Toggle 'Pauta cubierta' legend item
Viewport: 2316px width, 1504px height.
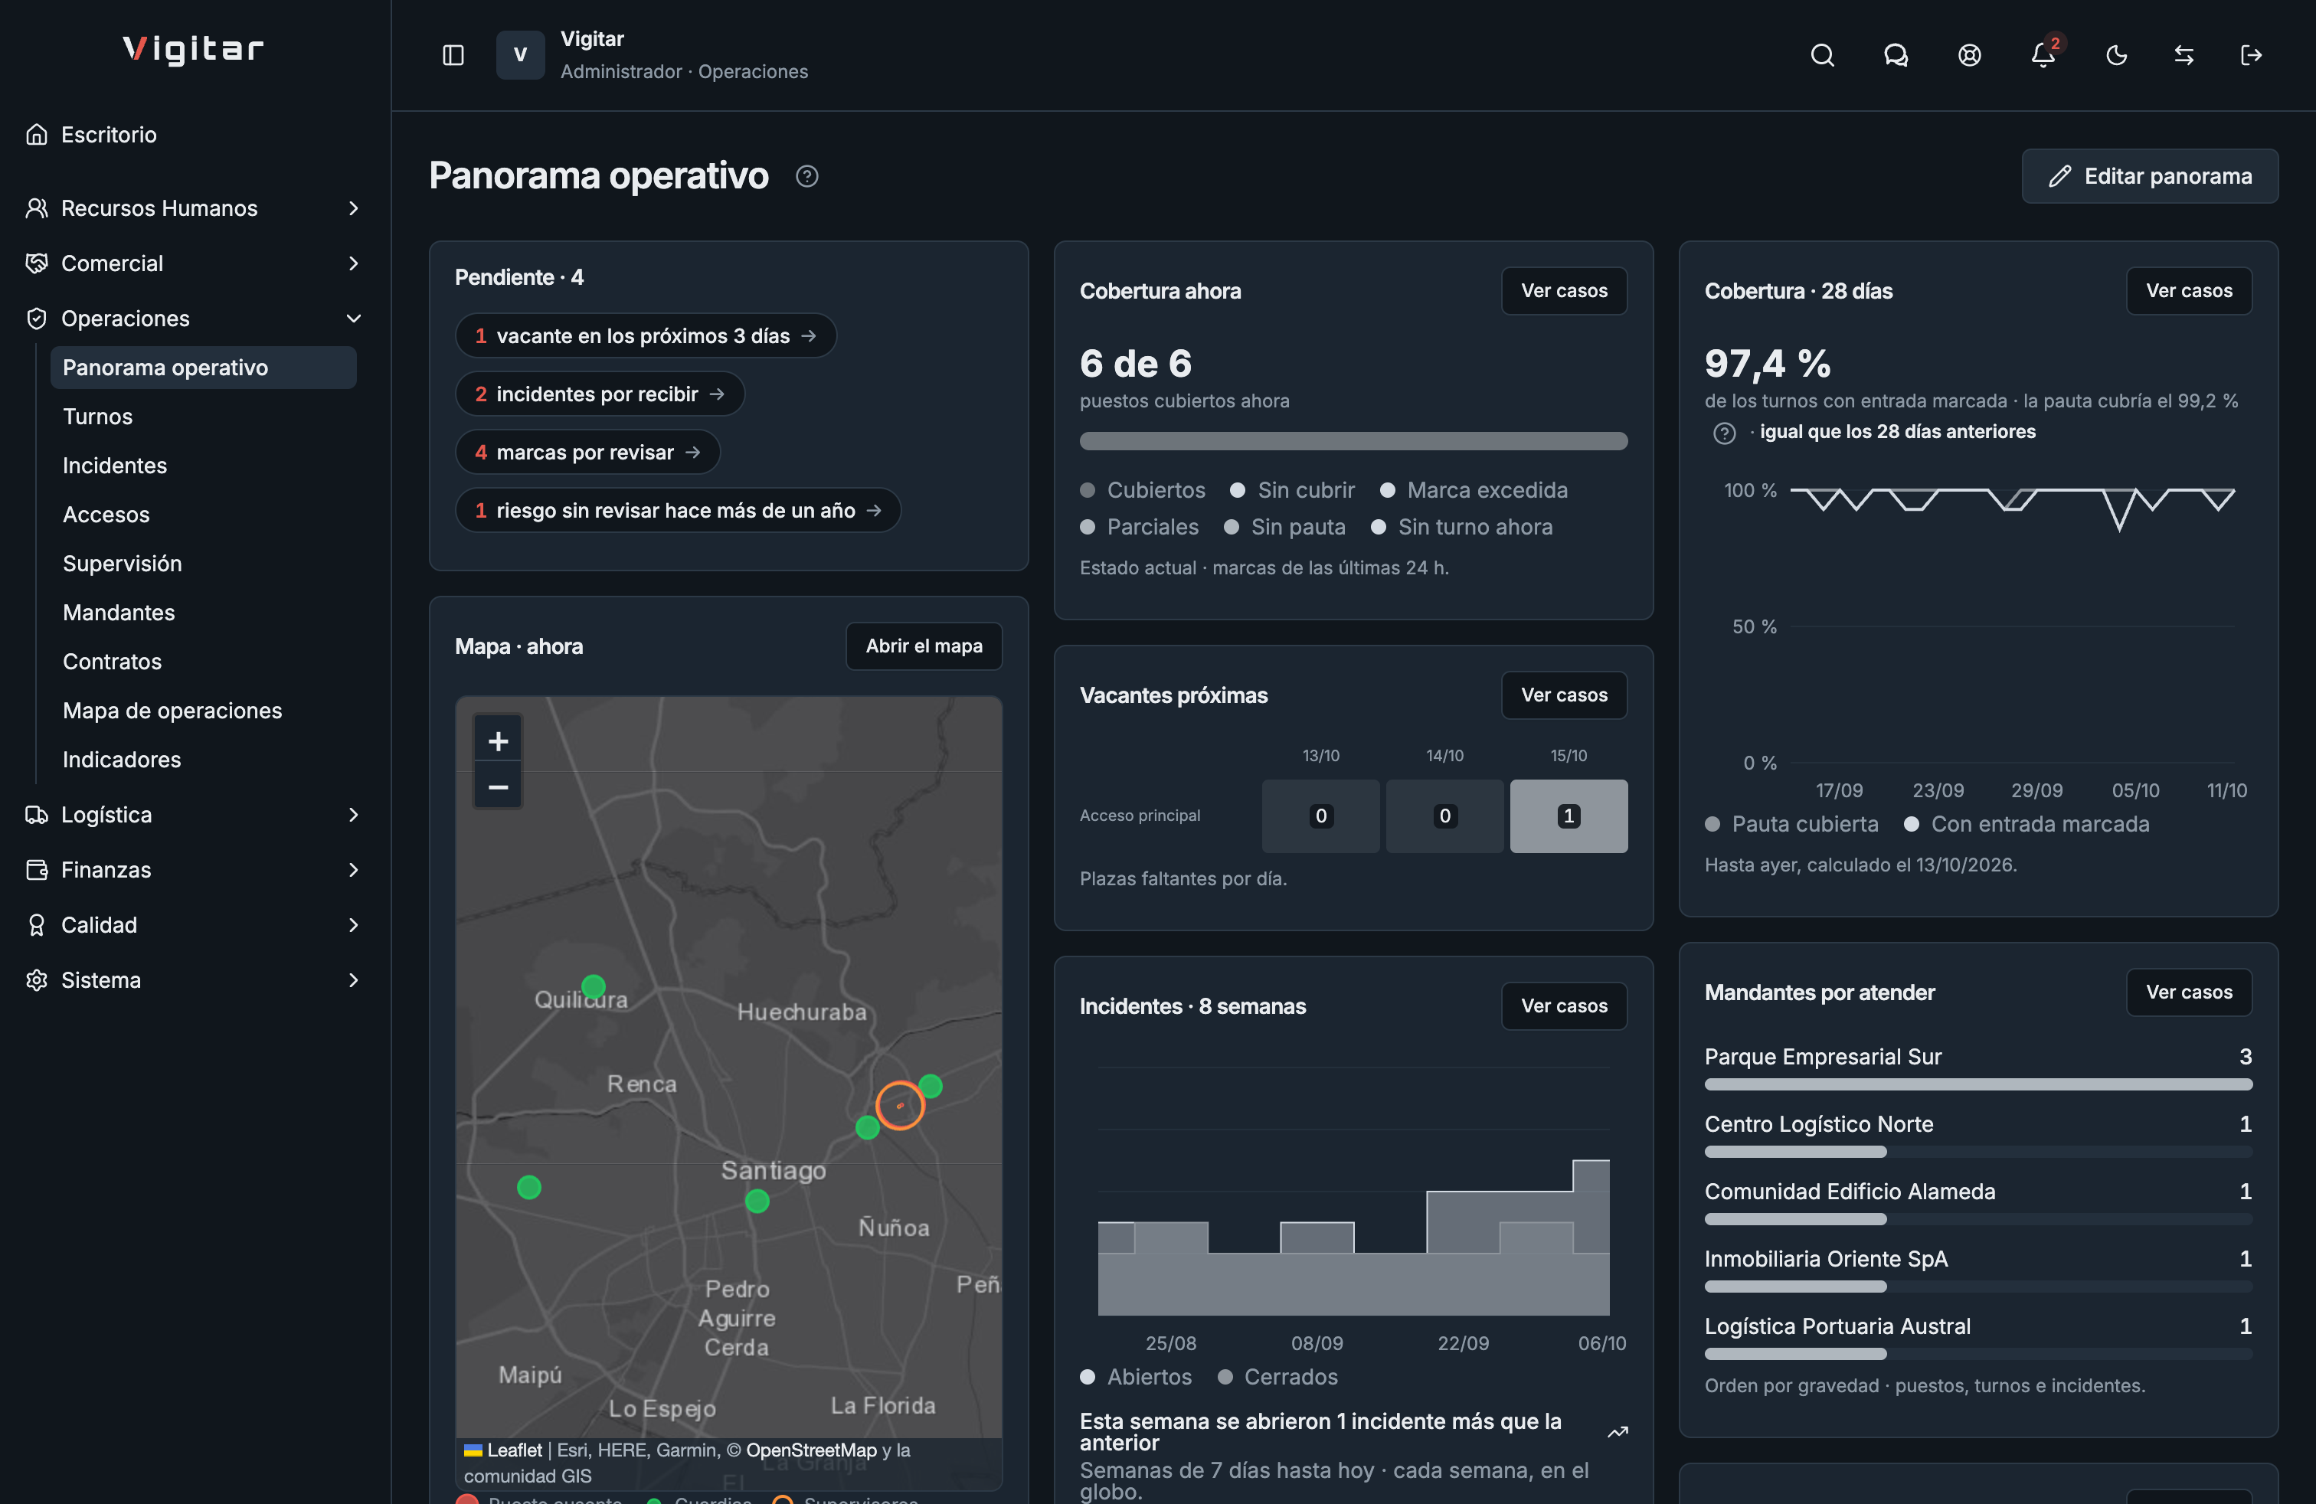[x=1791, y=825]
